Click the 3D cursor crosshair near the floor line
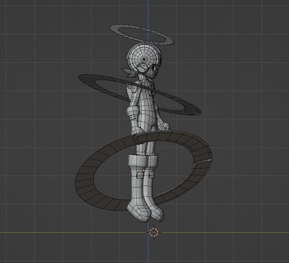This screenshot has height=263, width=289. [x=154, y=232]
